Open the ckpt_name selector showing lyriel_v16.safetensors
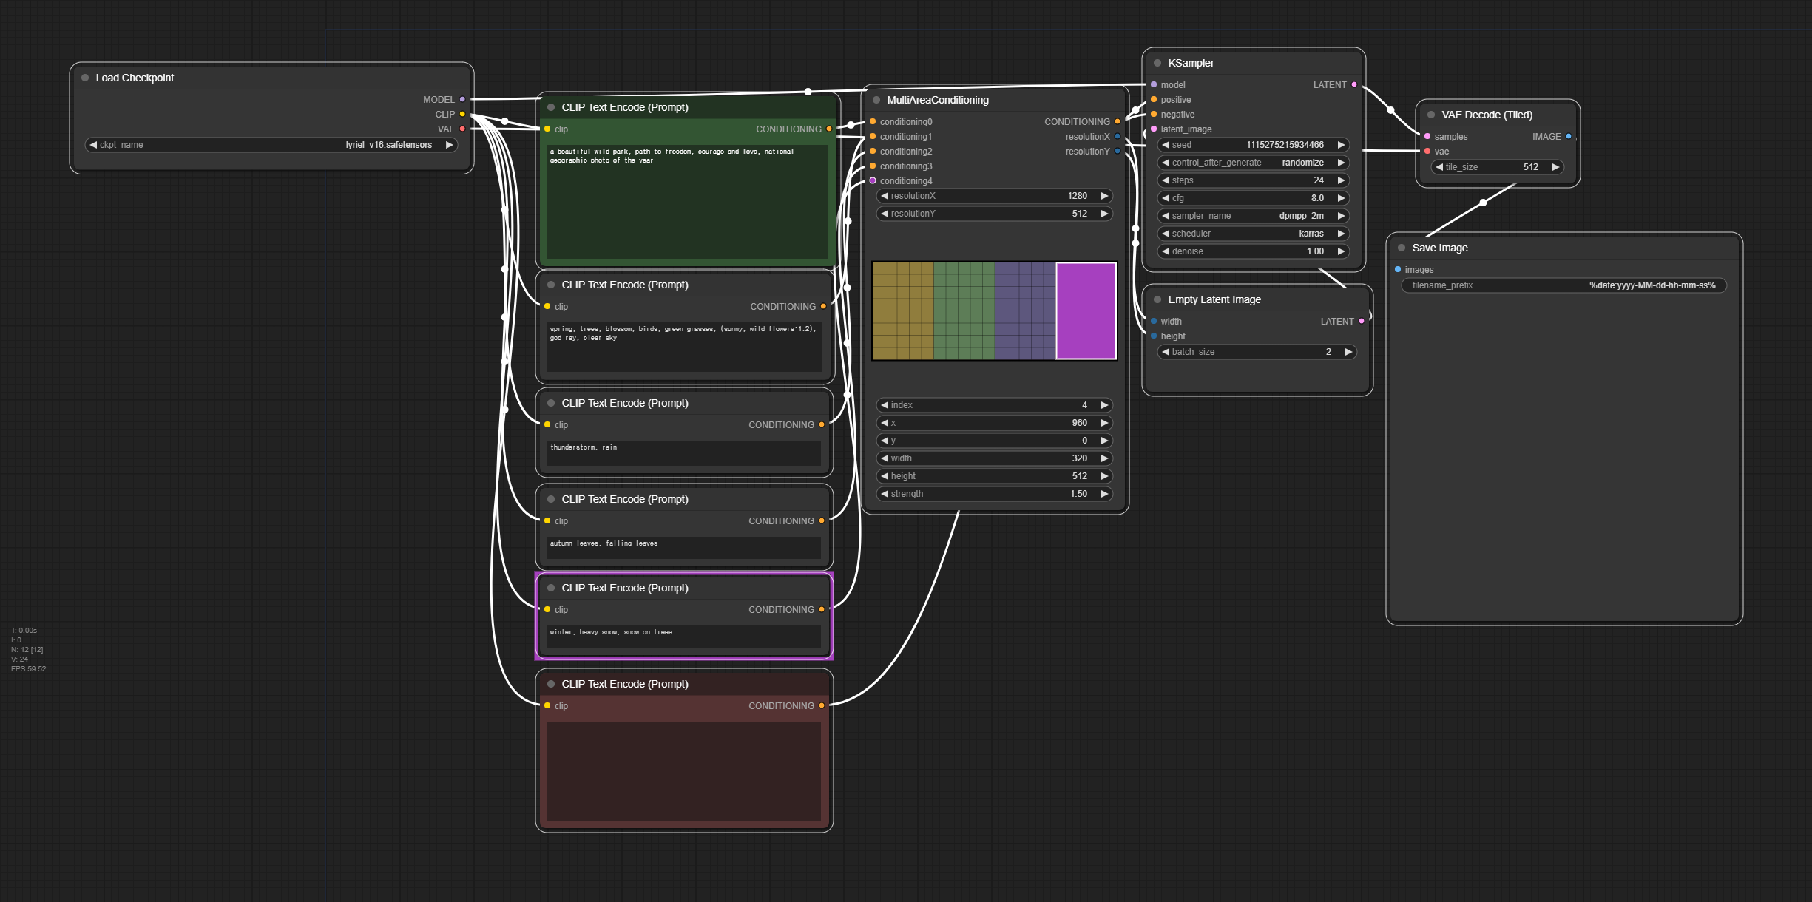The width and height of the screenshot is (1812, 902). pyautogui.click(x=271, y=145)
